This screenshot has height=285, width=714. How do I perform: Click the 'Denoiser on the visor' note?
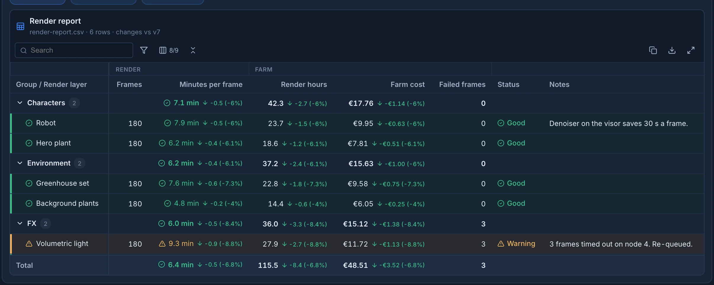coord(618,123)
